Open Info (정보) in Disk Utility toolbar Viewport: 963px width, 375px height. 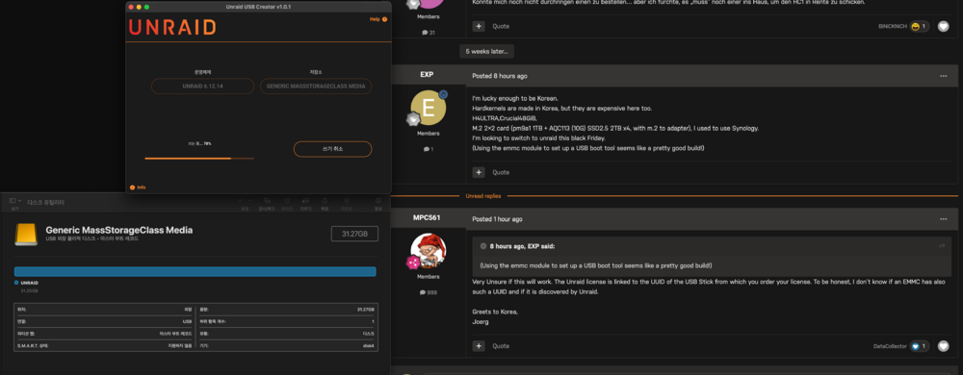pyautogui.click(x=378, y=204)
